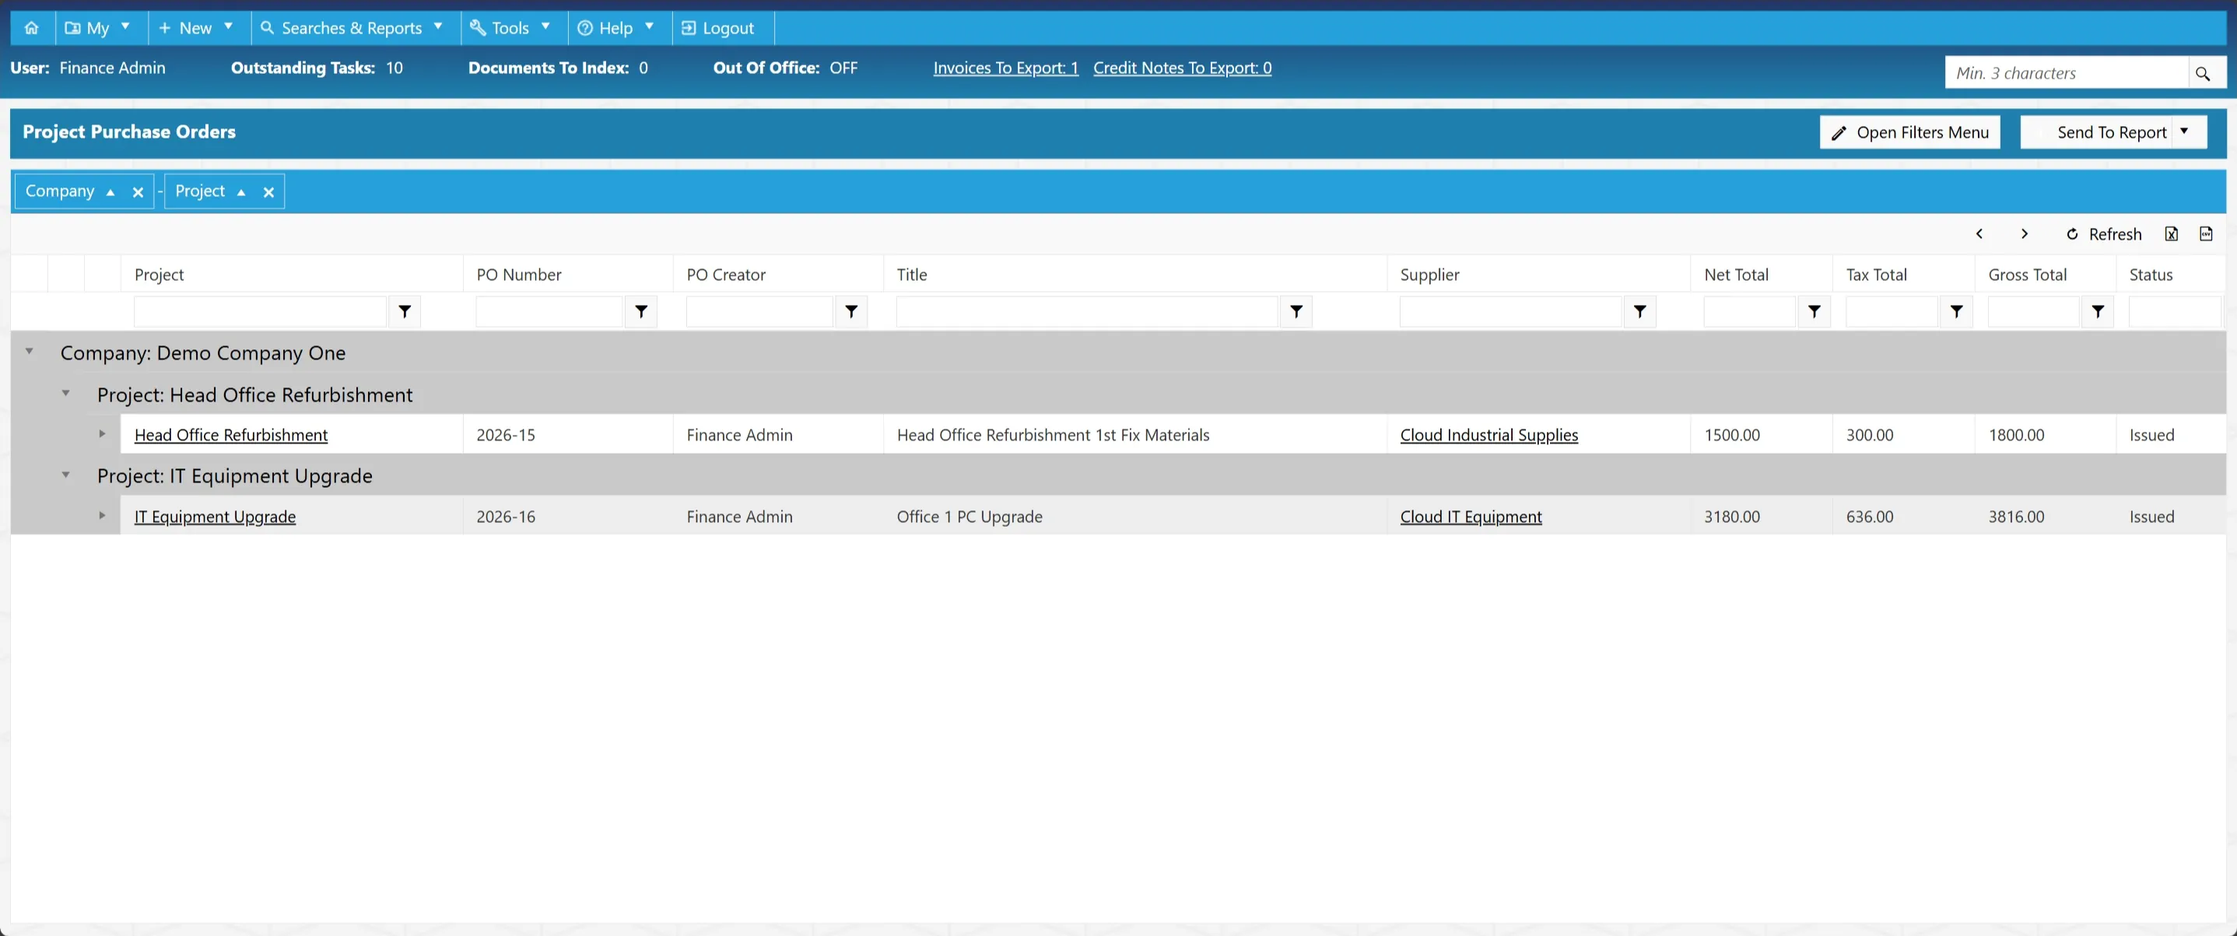
Task: Click the Gross Total filter field
Action: click(x=2033, y=312)
